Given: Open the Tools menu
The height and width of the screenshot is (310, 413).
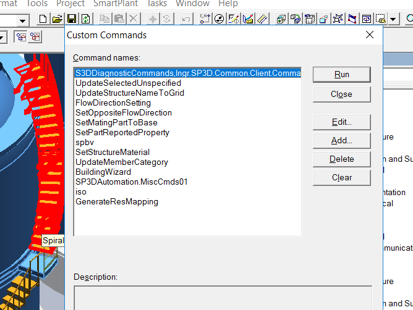Looking at the screenshot, I should point(37,4).
